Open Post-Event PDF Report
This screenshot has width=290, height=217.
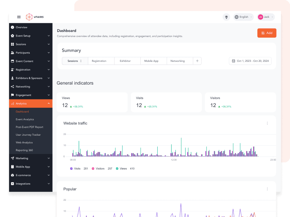click(x=29, y=127)
